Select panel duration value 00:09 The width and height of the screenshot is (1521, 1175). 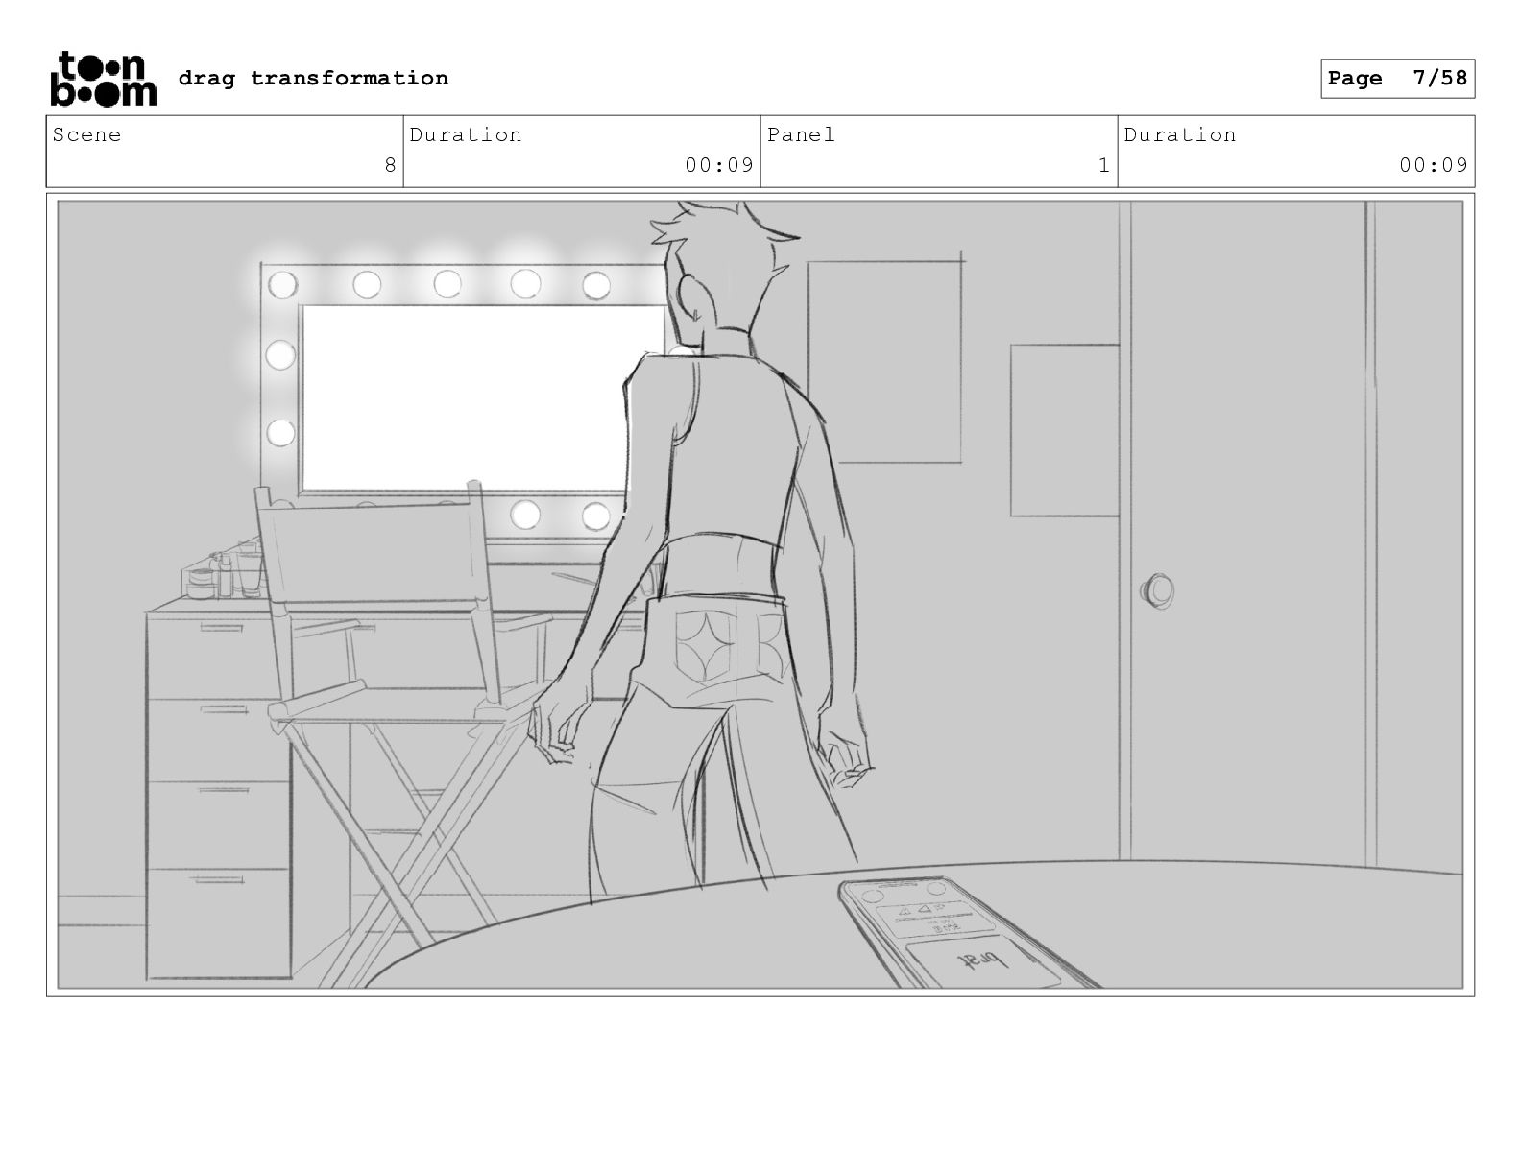pos(1434,165)
